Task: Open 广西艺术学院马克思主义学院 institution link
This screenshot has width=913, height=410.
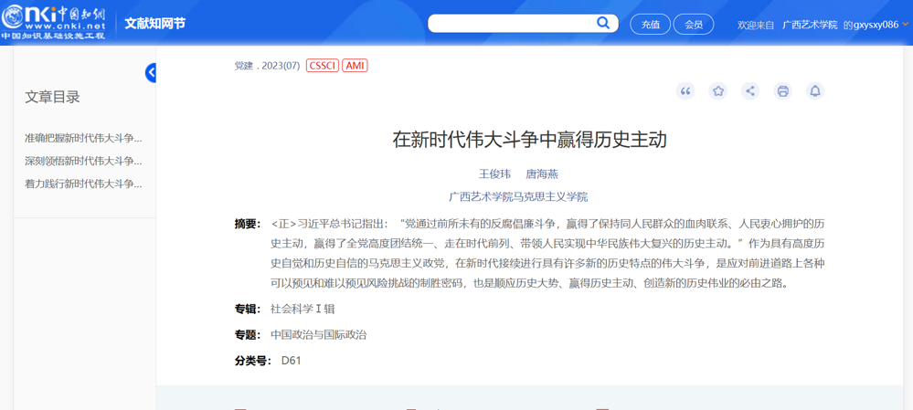Action: pyautogui.click(x=518, y=196)
